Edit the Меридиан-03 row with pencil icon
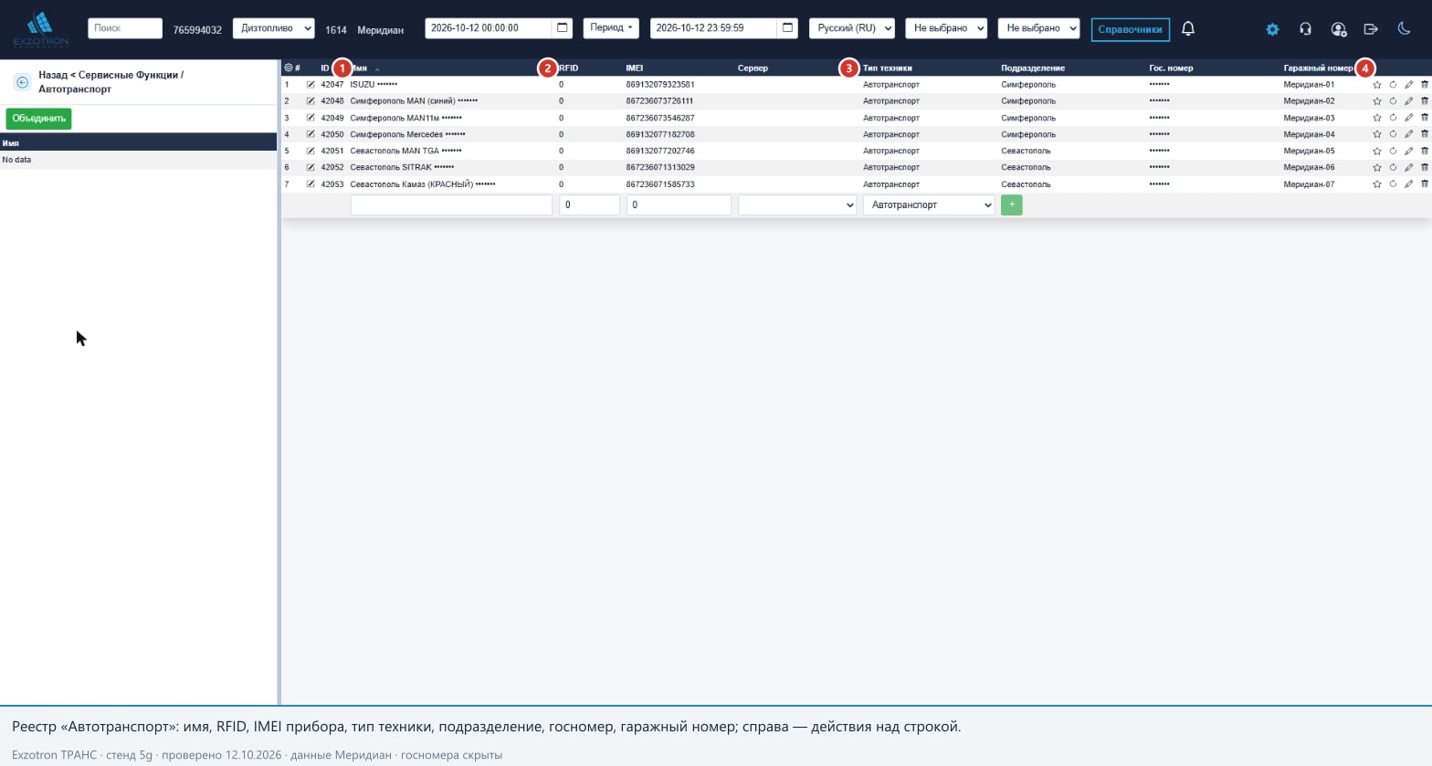The height and width of the screenshot is (766, 1432). [1408, 118]
